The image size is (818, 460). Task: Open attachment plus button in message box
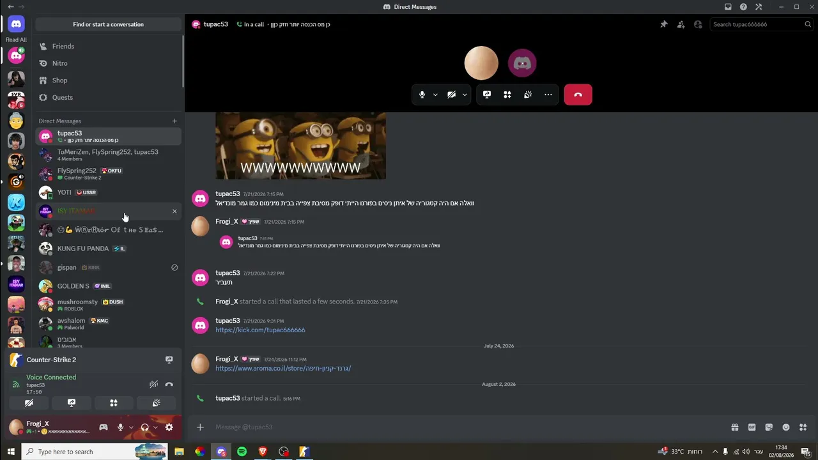coord(200,427)
